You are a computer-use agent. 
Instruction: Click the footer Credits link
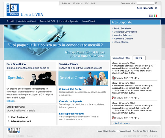click(x=30, y=136)
